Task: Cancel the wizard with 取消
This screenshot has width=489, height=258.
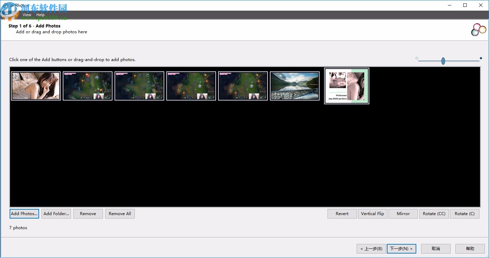Action: pyautogui.click(x=436, y=248)
